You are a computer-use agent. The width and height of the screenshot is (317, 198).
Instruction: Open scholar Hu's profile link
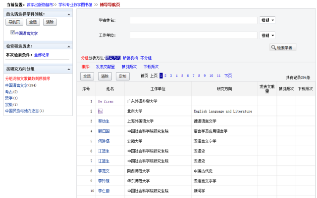click(x=100, y=111)
